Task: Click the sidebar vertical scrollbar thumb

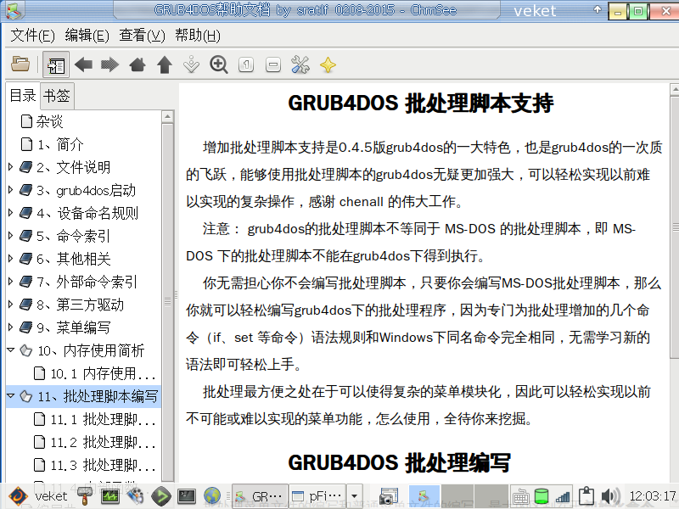Action: pos(167,302)
